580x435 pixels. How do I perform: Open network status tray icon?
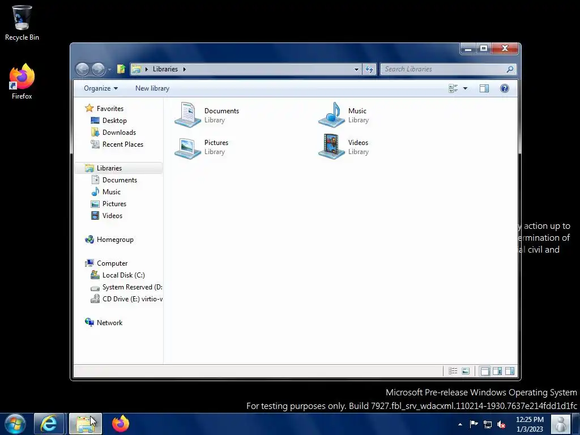click(488, 424)
